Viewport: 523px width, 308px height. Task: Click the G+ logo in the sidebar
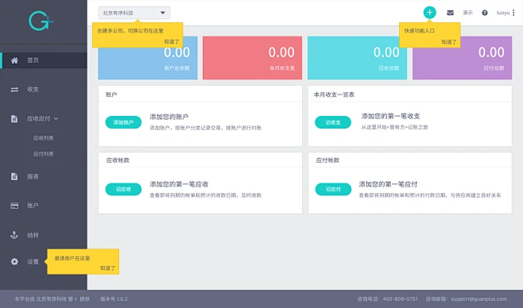(41, 21)
